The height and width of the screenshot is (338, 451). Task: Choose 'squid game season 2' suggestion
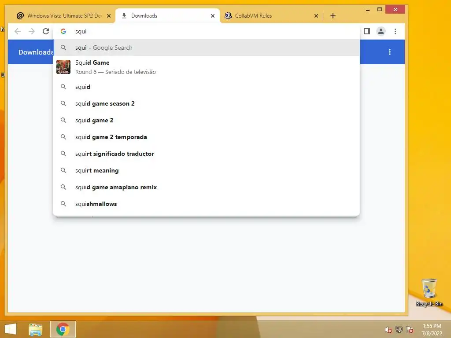[206, 103]
